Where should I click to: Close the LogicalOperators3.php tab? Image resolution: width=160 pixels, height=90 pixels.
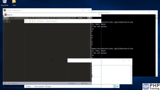coord(51,18)
